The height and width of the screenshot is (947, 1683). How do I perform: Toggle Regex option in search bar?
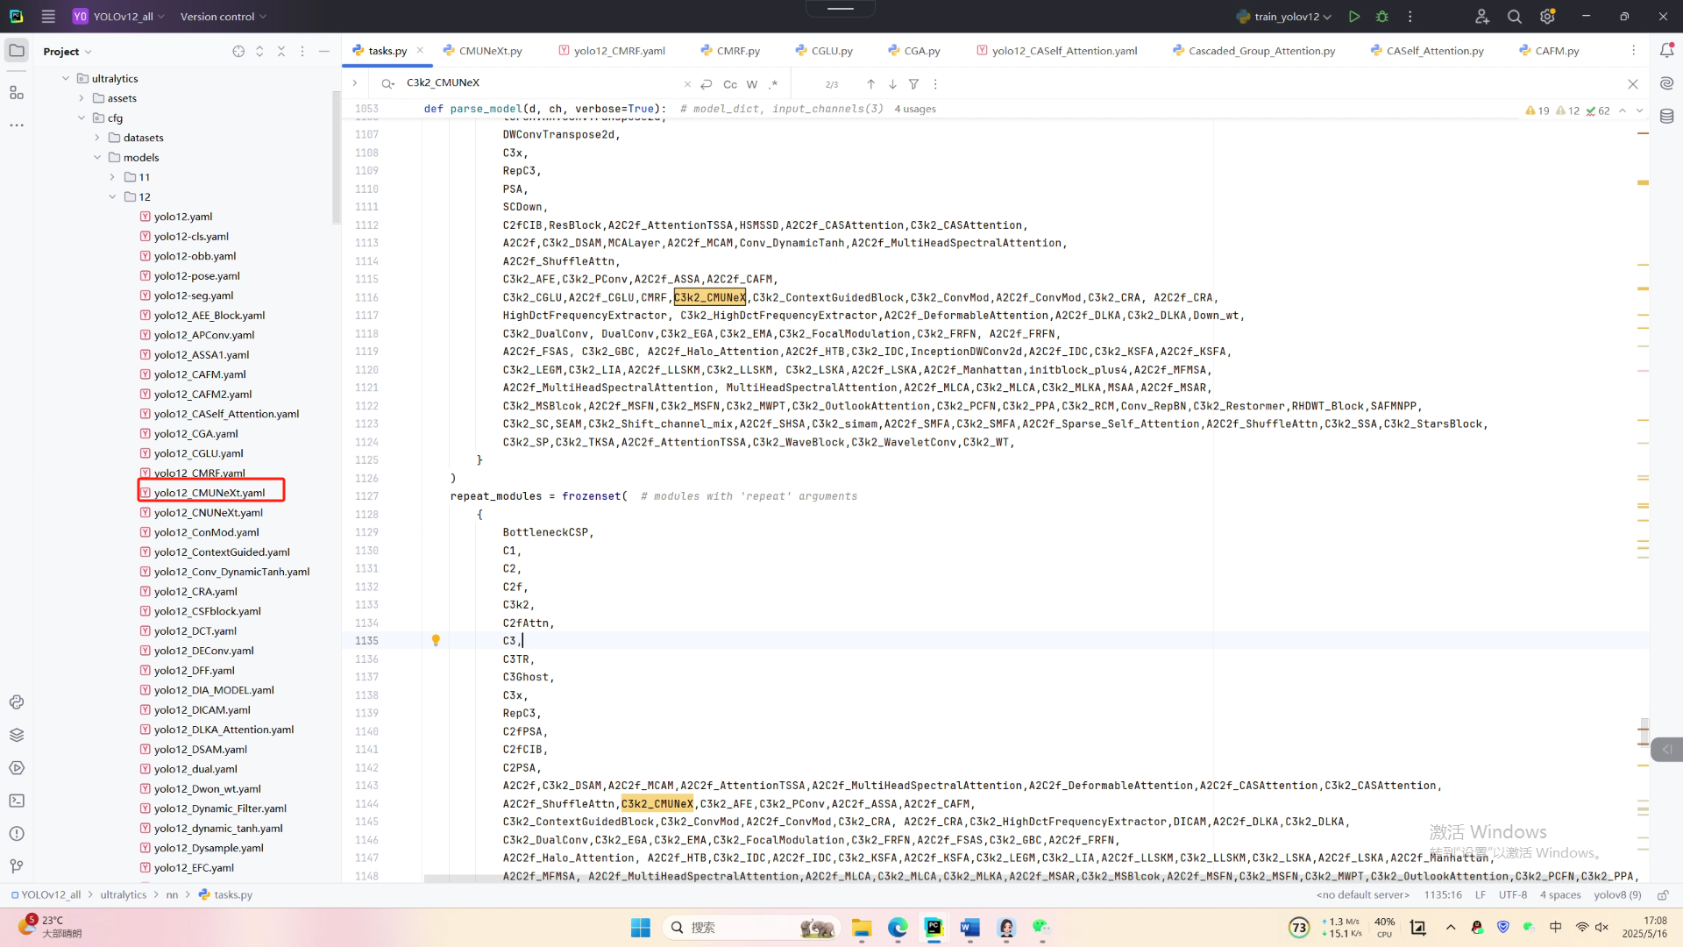(773, 84)
